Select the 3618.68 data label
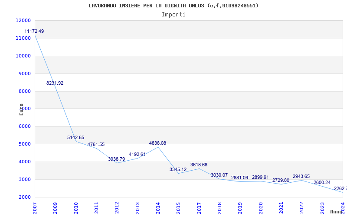The width and height of the screenshot is (347, 216). point(199,165)
